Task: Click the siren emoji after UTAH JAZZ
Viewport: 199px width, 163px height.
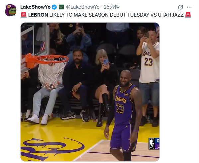Action: (x=188, y=15)
